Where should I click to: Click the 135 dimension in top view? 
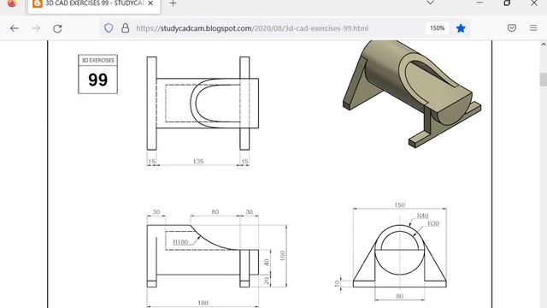coord(198,162)
